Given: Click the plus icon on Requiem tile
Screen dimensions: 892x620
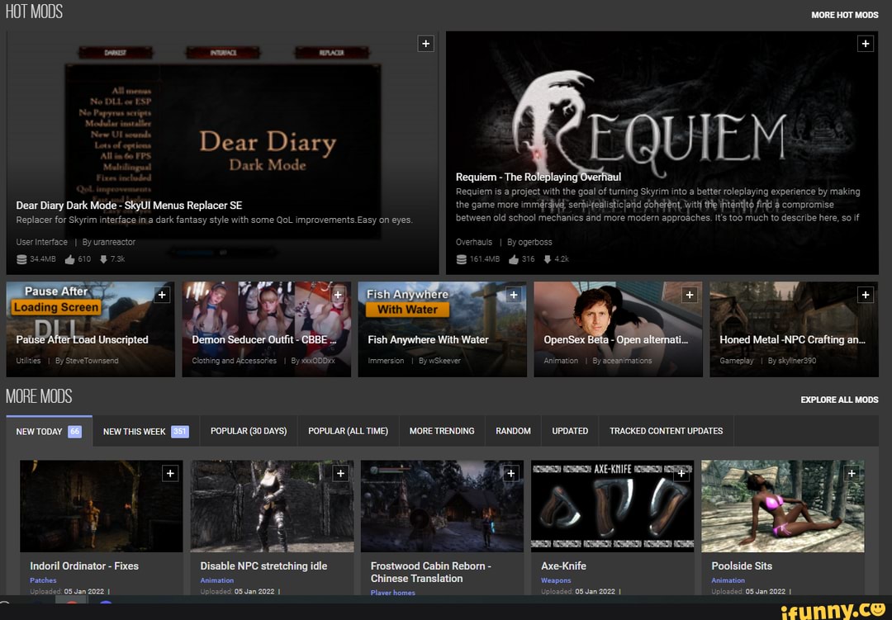Looking at the screenshot, I should [x=866, y=43].
